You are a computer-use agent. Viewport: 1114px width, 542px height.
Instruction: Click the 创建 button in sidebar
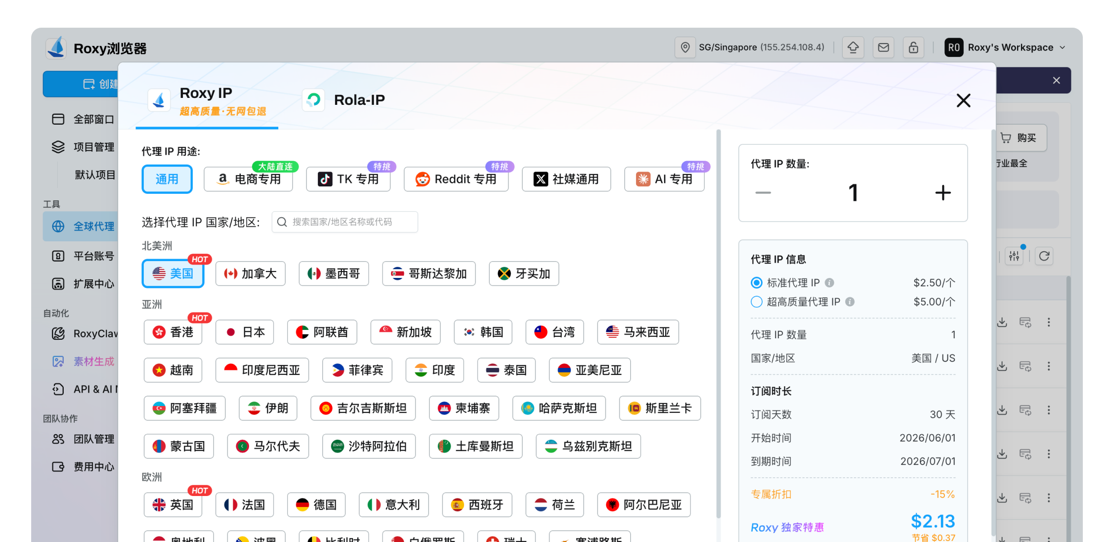coord(81,84)
